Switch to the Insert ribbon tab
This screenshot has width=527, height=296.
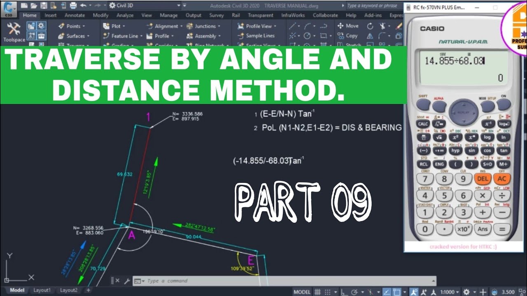[x=51, y=15]
